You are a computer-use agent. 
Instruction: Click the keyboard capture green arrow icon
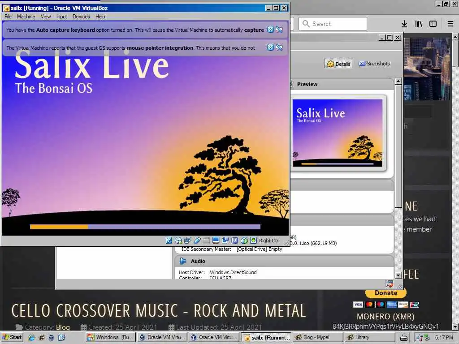point(254,241)
